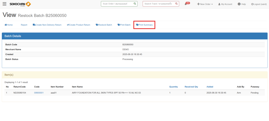The height and width of the screenshot is (121, 269).
Task: Click the magnifier in Scan Order box
Action: (135, 4)
